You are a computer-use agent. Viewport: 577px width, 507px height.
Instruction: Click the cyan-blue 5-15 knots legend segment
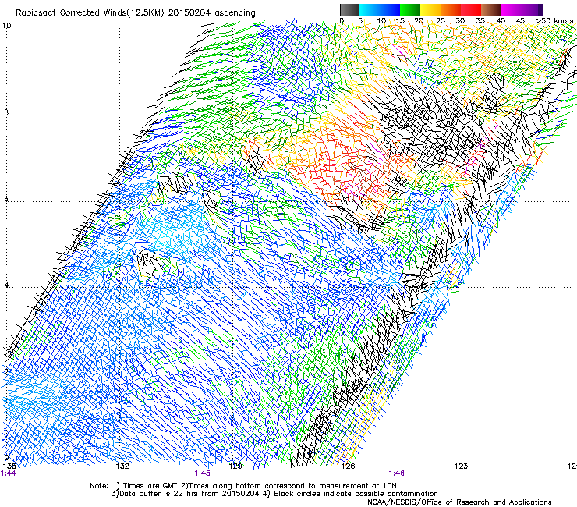pyautogui.click(x=380, y=9)
